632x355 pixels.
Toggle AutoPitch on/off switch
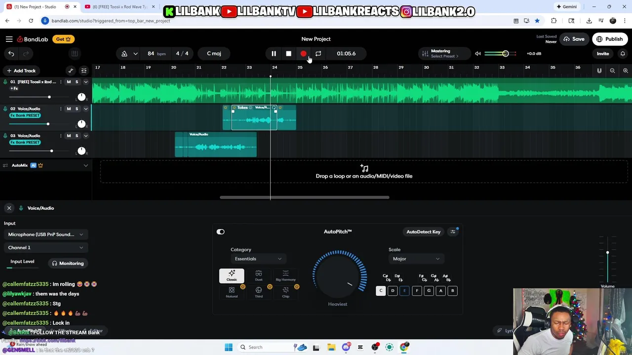click(x=221, y=232)
